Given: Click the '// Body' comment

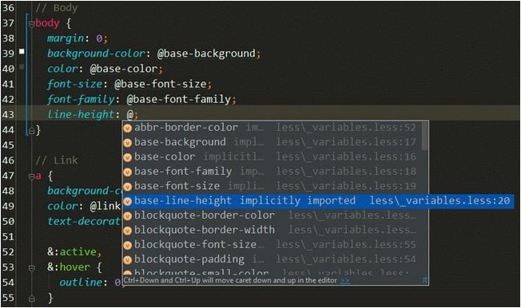Looking at the screenshot, I should click(x=57, y=8).
